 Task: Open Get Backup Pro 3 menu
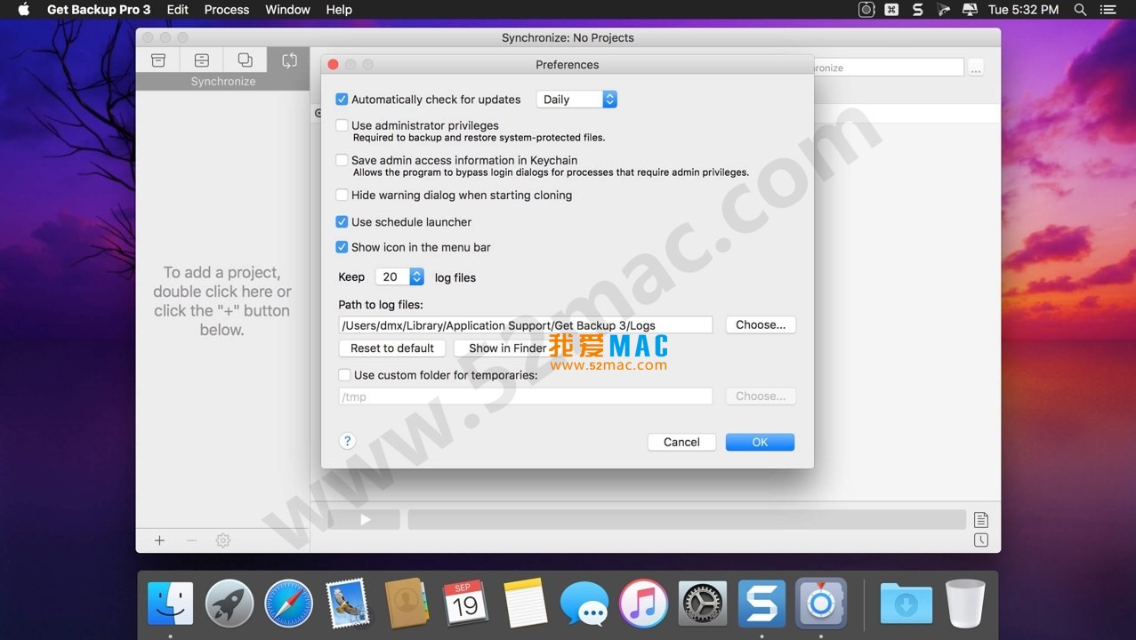point(99,10)
